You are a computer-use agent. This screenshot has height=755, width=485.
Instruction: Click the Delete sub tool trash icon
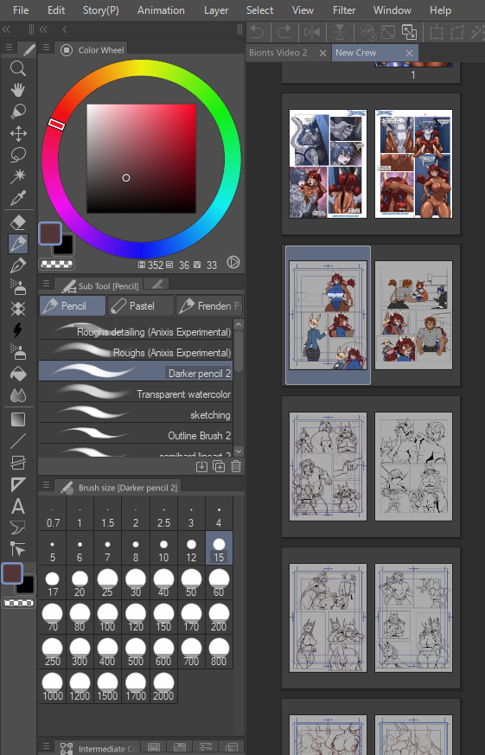pyautogui.click(x=236, y=466)
